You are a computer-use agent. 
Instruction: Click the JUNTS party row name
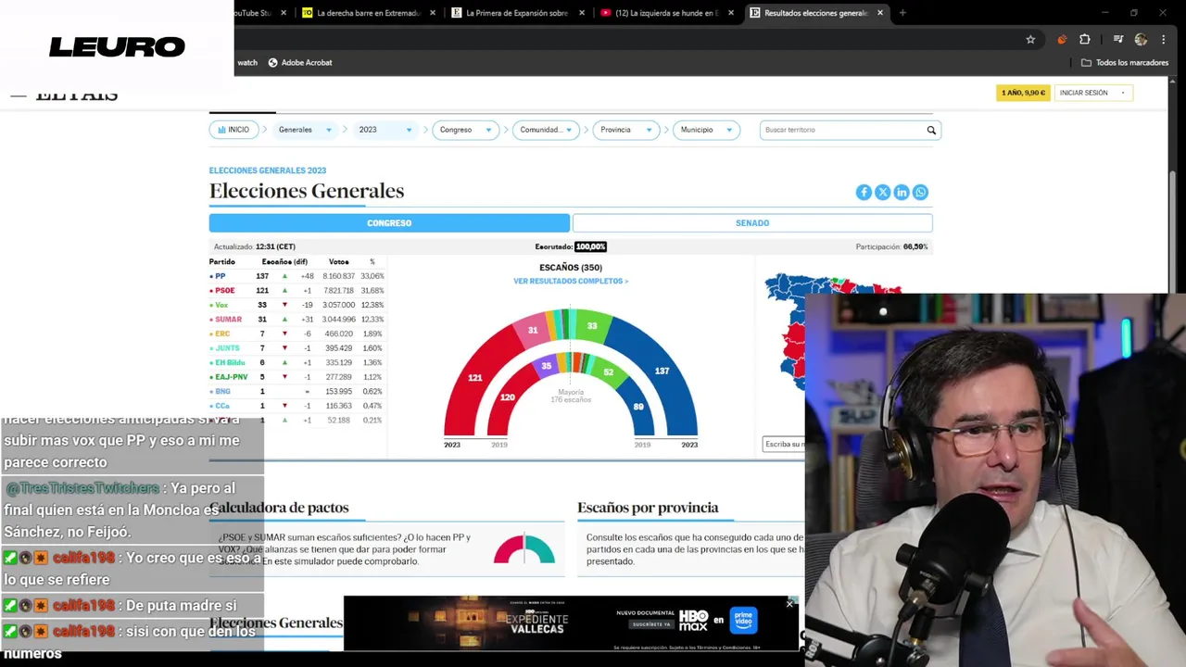227,348
